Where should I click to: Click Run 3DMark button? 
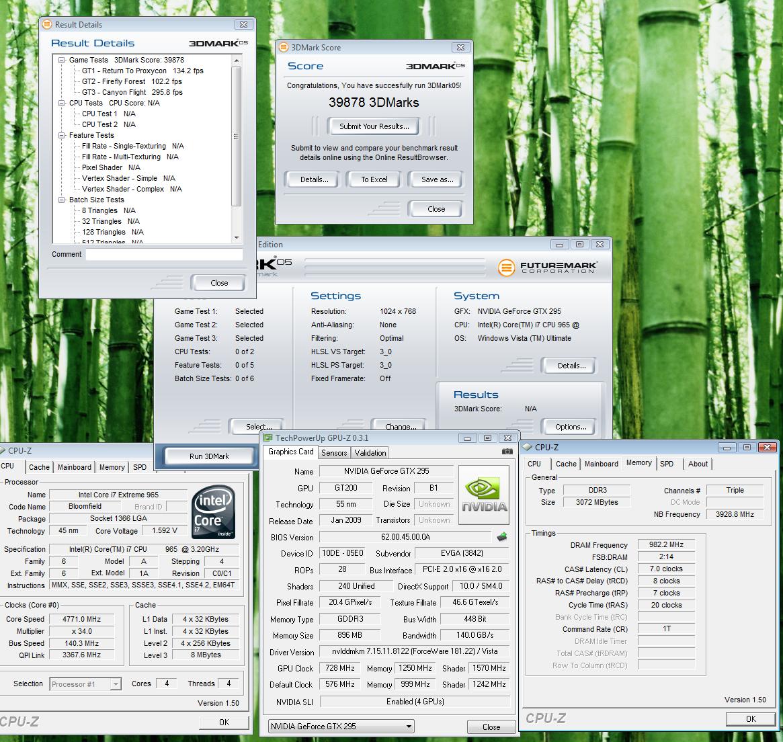(209, 456)
